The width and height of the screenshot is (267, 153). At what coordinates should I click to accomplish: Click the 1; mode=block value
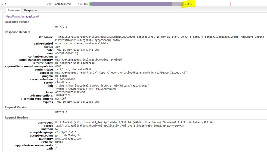[65, 79]
